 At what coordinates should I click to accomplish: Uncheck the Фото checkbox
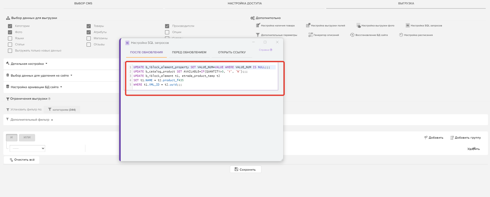point(10,32)
